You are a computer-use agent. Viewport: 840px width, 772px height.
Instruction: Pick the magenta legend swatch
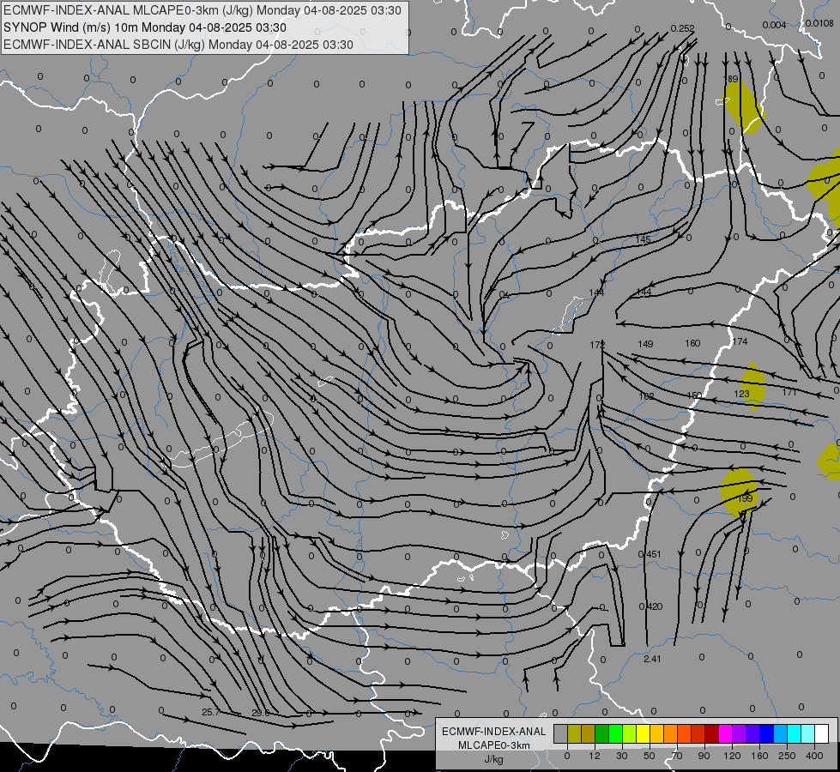tap(726, 734)
